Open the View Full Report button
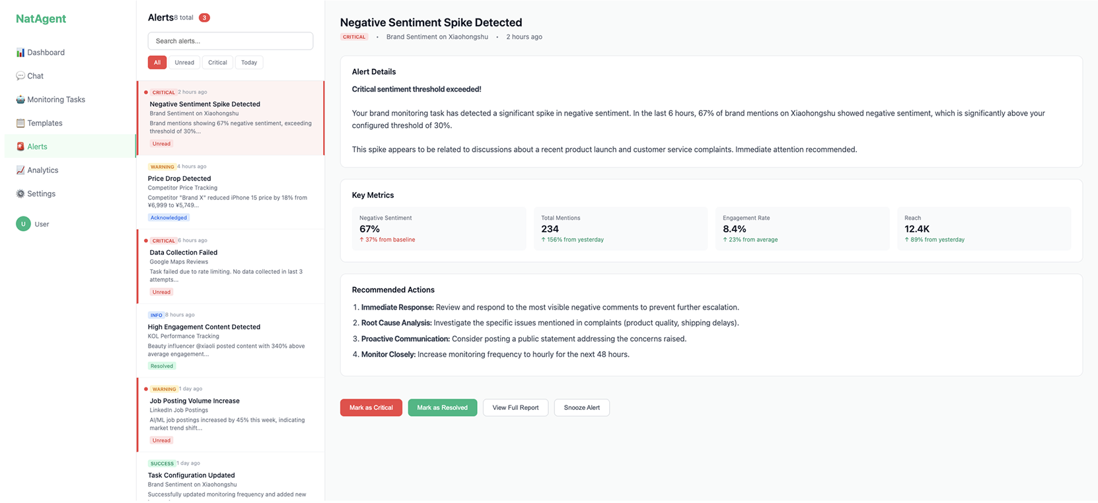 (515, 408)
